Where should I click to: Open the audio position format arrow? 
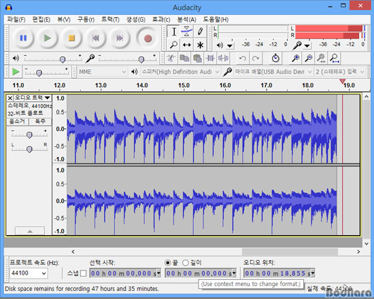[313, 273]
